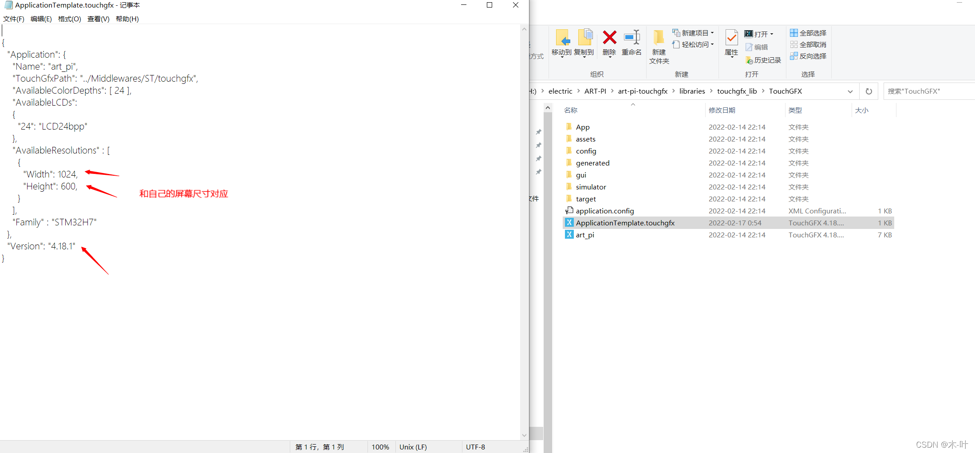Click Notepad scrollbar down arrow
This screenshot has height=453, width=975.
(x=524, y=435)
